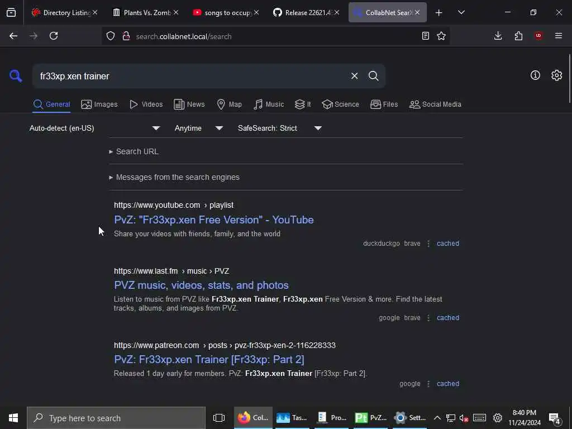Switch to Directory Listing tab

click(65, 13)
